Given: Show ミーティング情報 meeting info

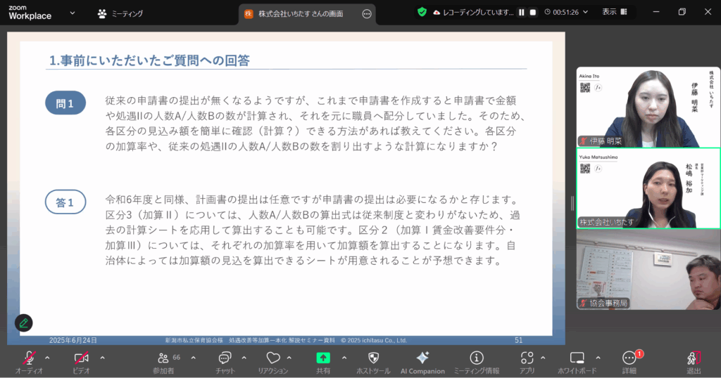Looking at the screenshot, I should (x=477, y=358).
